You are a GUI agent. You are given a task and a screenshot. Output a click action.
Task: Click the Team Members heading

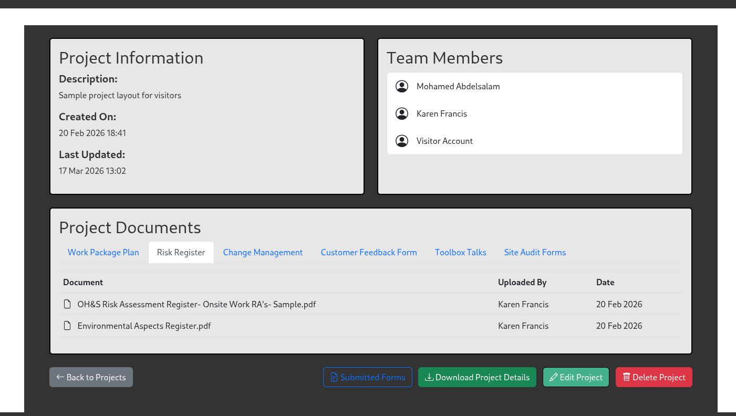(x=444, y=58)
